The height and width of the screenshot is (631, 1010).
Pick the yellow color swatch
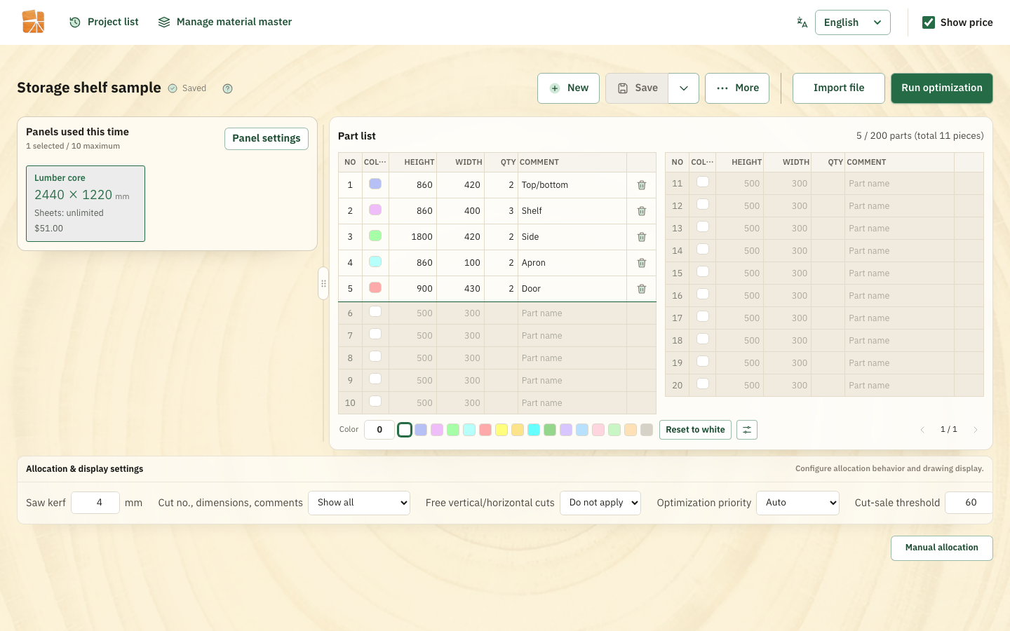click(x=501, y=430)
